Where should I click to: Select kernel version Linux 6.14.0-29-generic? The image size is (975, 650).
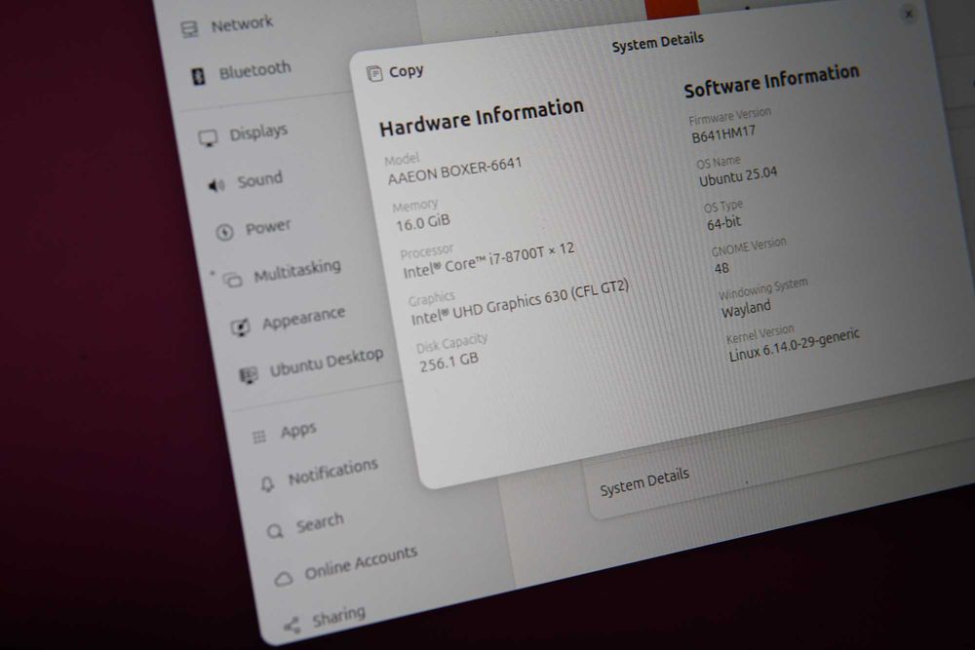(794, 345)
